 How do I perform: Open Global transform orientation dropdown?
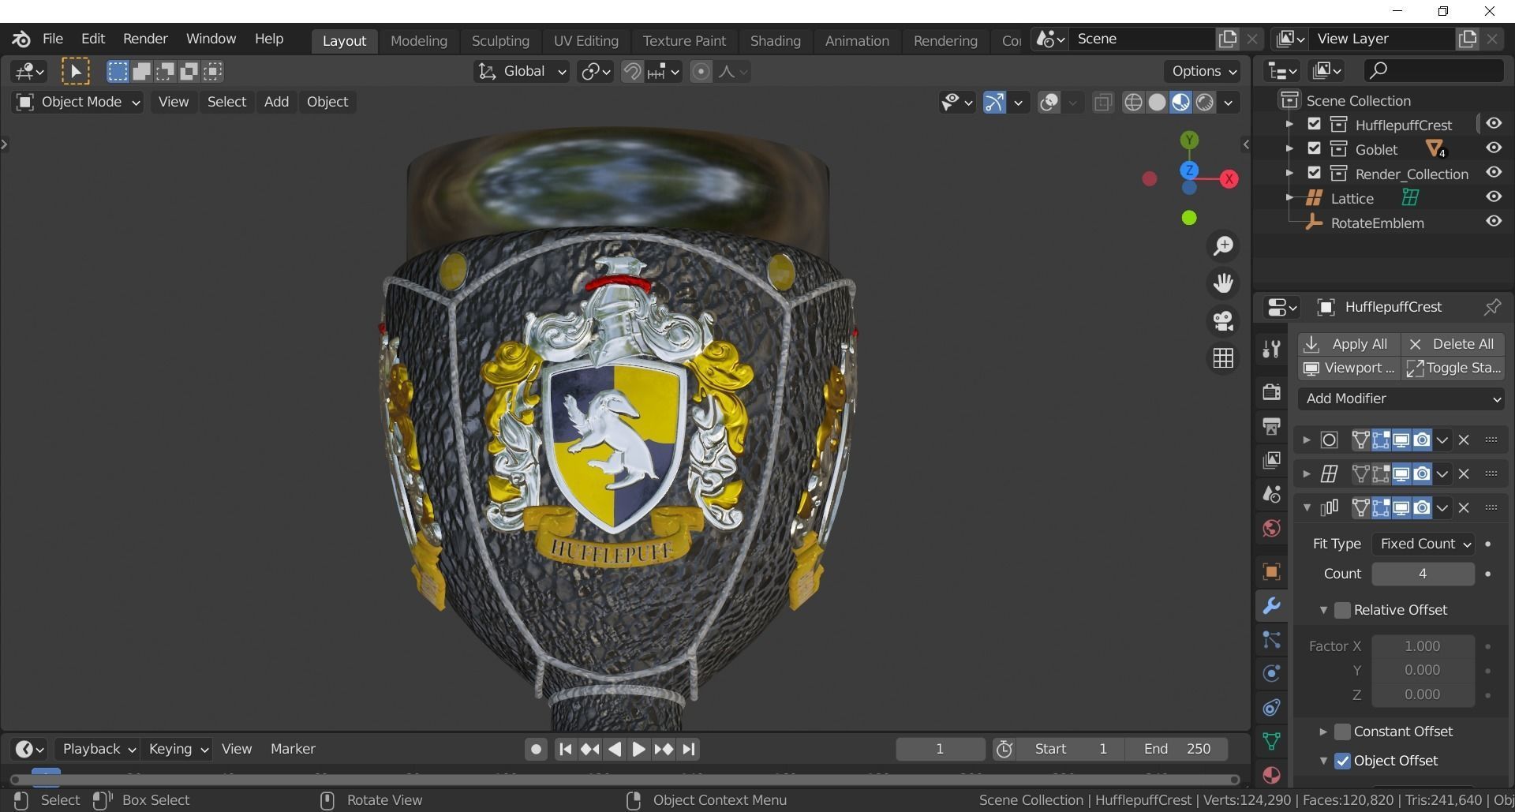pos(522,72)
